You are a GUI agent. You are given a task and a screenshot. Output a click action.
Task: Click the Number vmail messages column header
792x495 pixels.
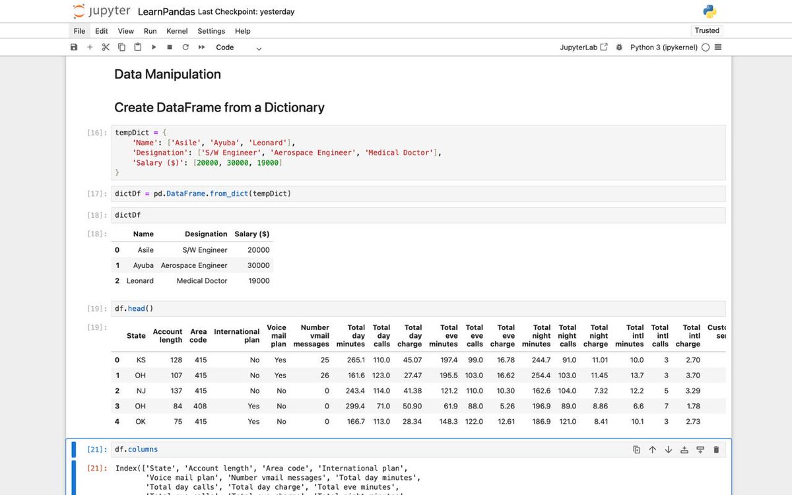coord(312,336)
